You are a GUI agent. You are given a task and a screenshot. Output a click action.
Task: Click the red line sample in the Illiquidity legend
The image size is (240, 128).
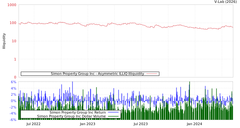pos(151,74)
